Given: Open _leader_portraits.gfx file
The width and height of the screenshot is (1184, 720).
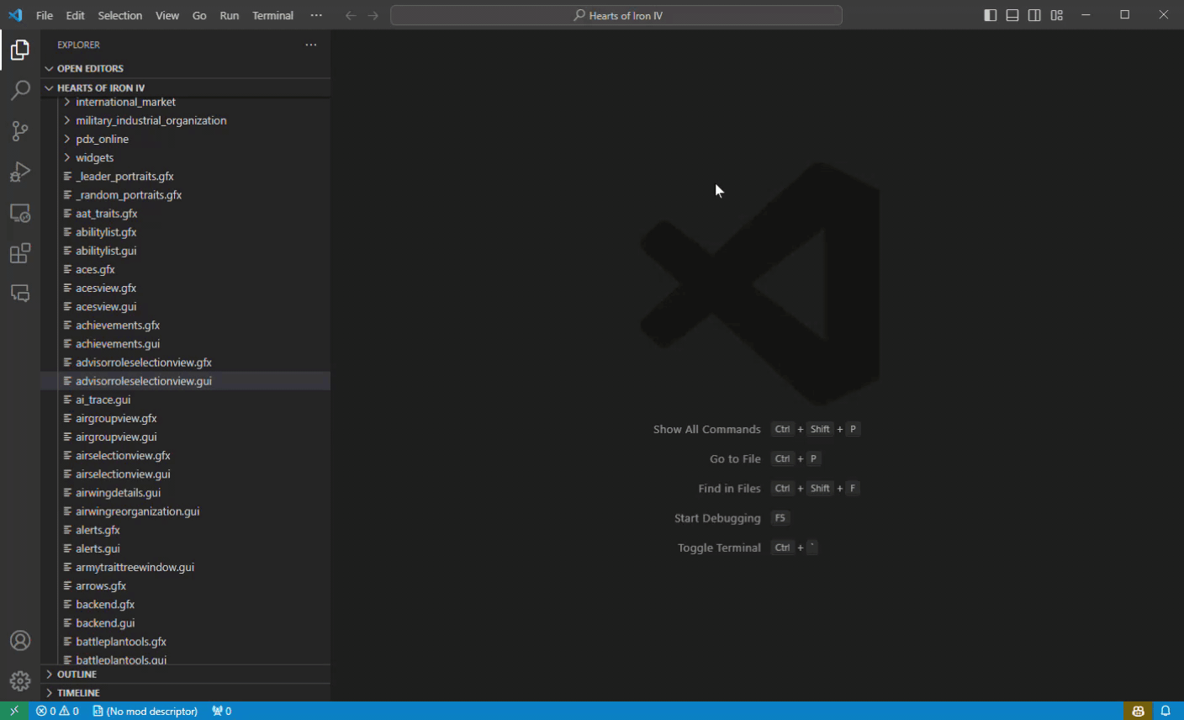Looking at the screenshot, I should click(185, 176).
